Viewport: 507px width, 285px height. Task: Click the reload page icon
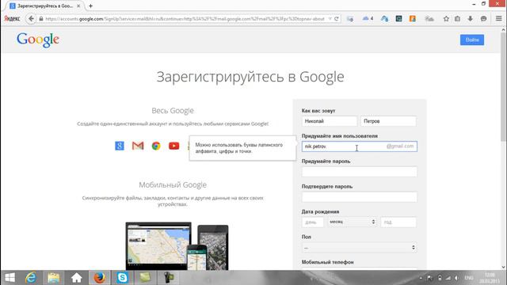pos(336,19)
